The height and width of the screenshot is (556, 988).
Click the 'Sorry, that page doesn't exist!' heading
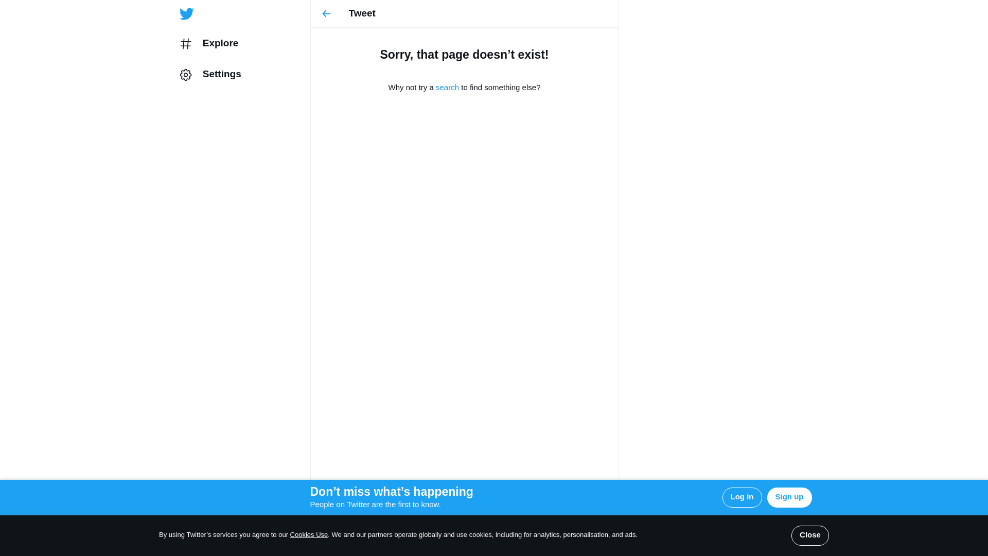[464, 55]
